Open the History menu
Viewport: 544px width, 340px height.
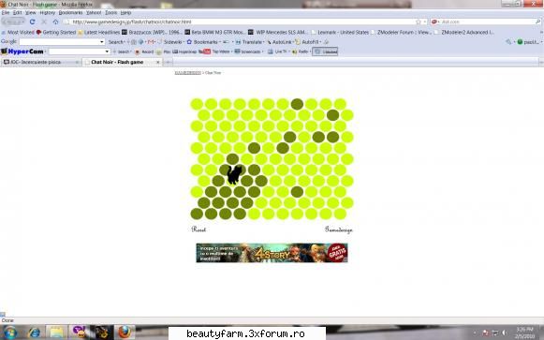point(48,12)
